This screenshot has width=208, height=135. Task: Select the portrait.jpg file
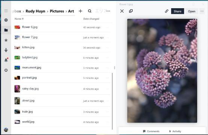[62, 78]
